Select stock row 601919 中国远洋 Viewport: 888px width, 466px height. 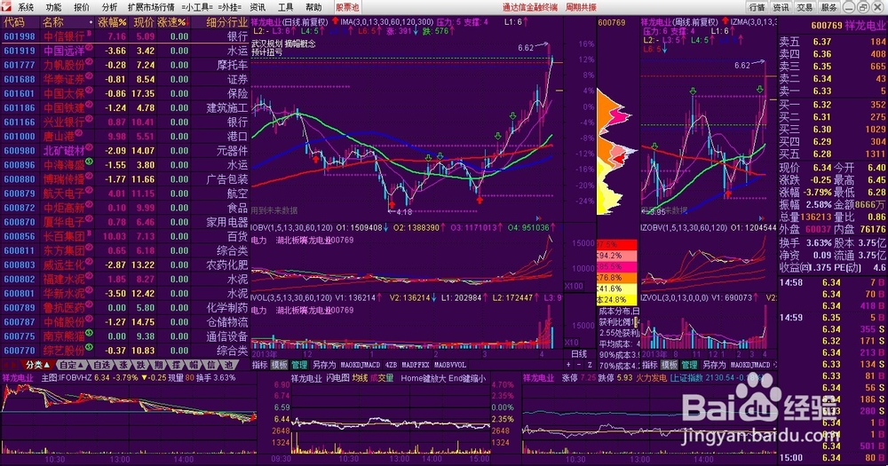tap(124, 51)
